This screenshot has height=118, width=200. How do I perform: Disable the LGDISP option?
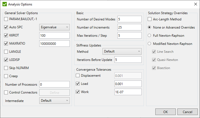pos(7,60)
